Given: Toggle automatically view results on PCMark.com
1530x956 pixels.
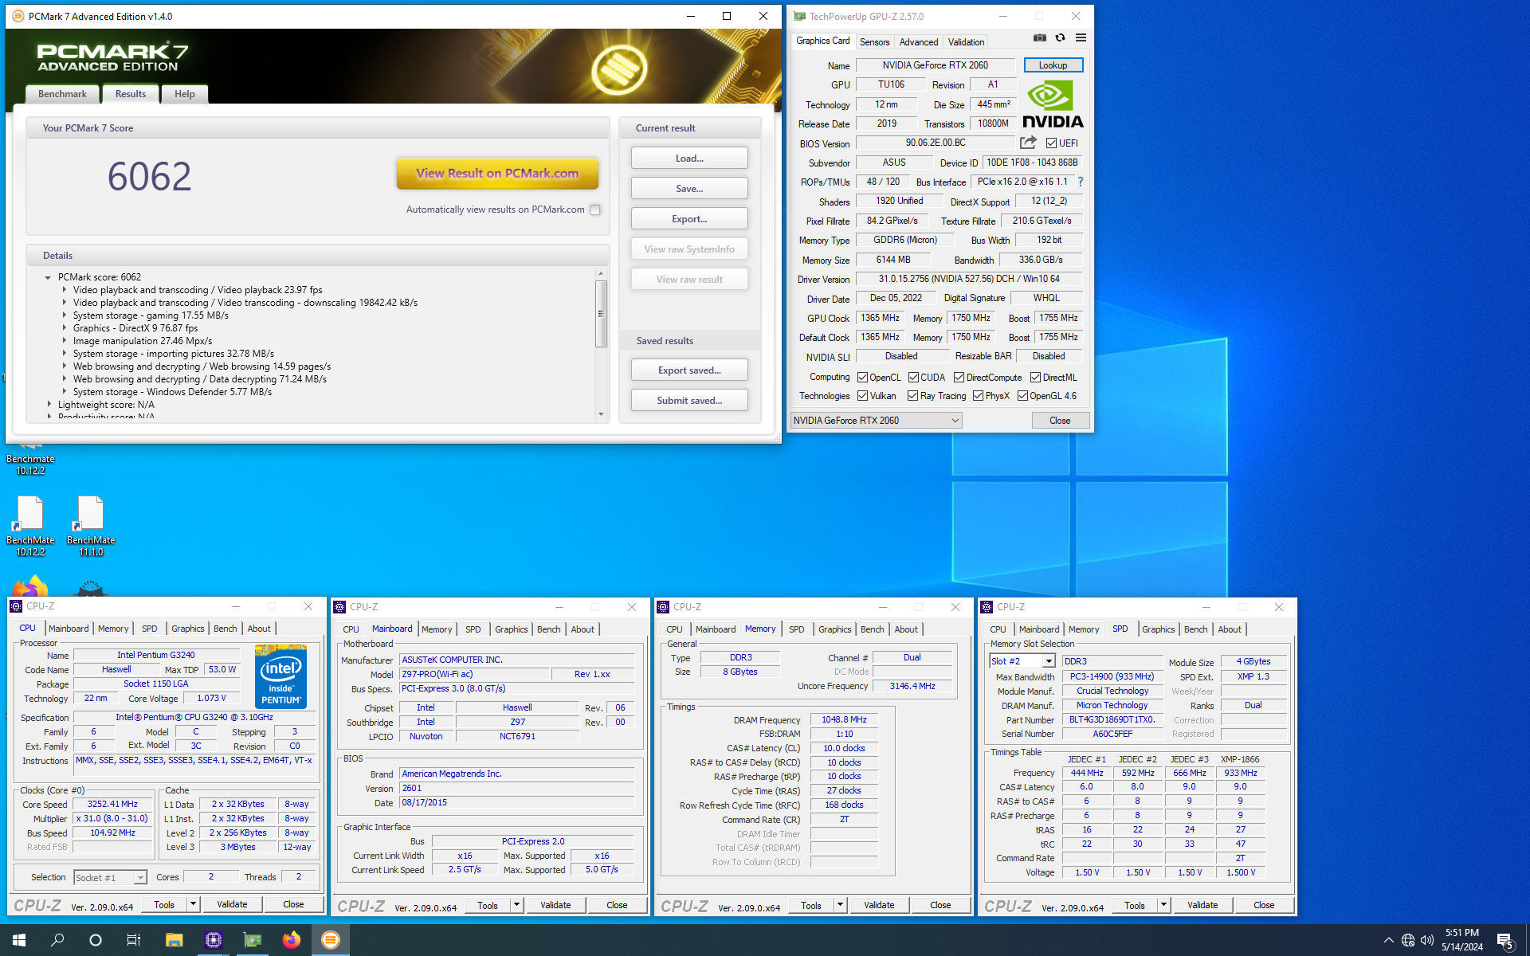Looking at the screenshot, I should coord(594,210).
